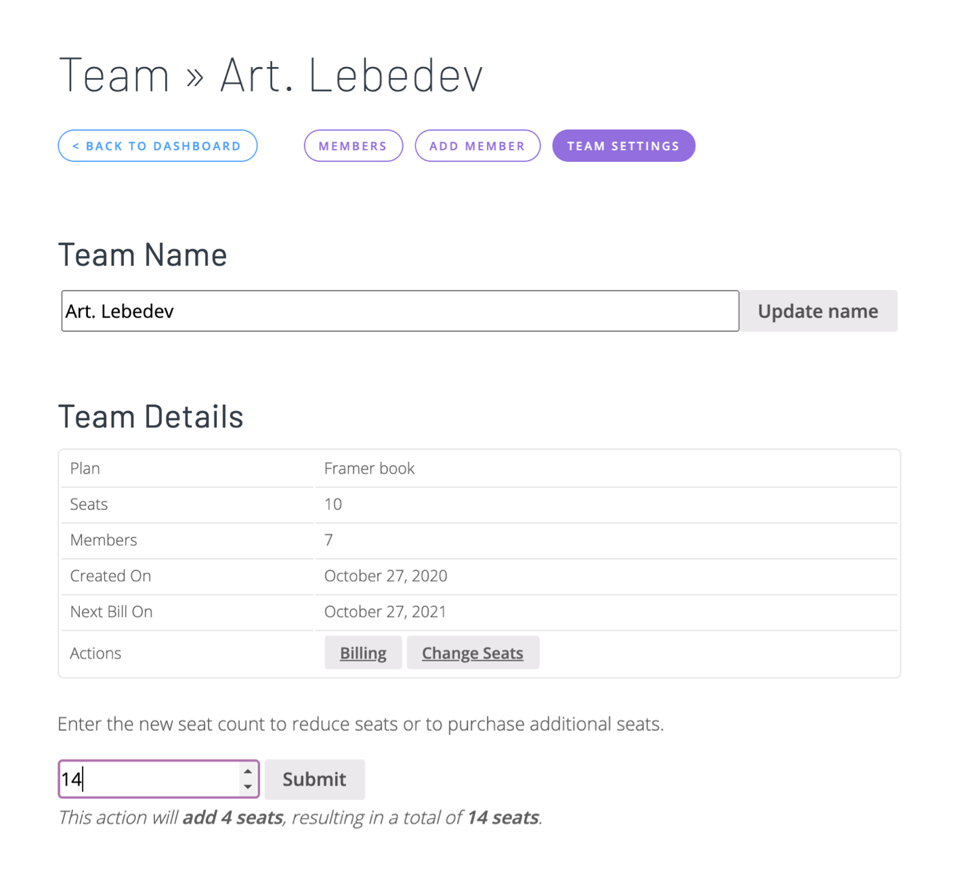Click the 'add 4 seats' confirmation text

tap(232, 818)
